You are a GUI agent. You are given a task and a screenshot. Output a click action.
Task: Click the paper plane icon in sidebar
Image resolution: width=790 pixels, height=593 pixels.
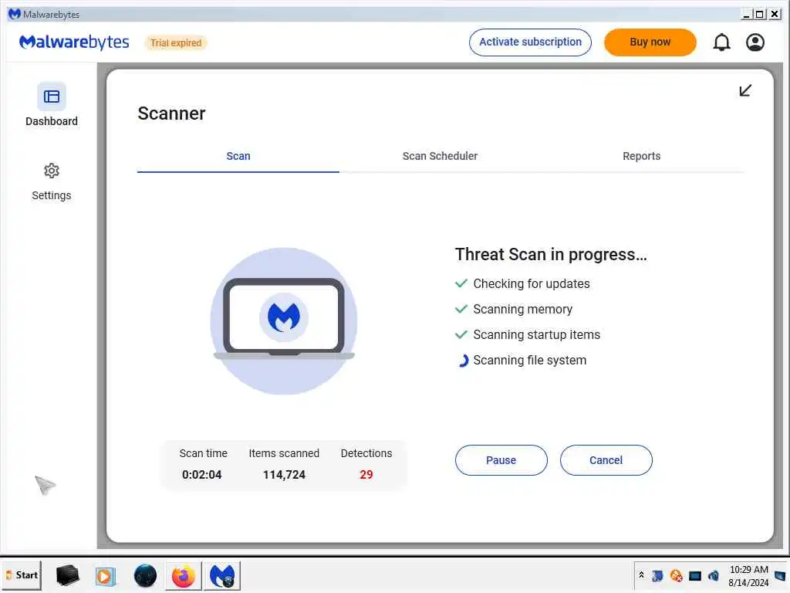45,485
